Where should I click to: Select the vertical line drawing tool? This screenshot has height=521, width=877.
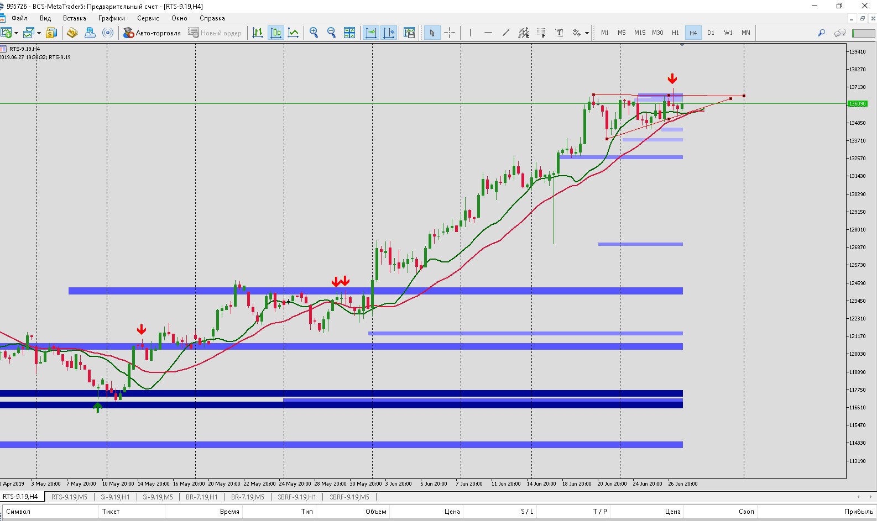(471, 33)
